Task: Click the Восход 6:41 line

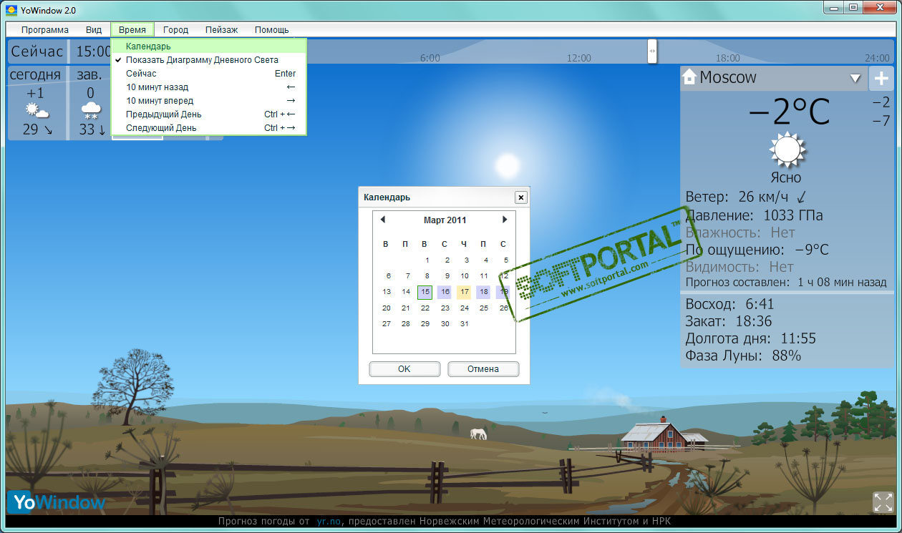Action: coord(729,304)
